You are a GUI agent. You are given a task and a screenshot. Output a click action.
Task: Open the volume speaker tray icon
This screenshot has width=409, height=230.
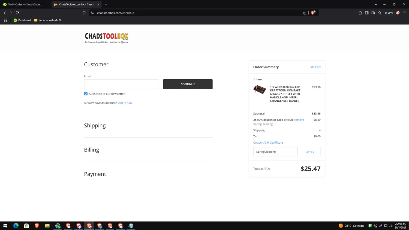pyautogui.click(x=391, y=226)
